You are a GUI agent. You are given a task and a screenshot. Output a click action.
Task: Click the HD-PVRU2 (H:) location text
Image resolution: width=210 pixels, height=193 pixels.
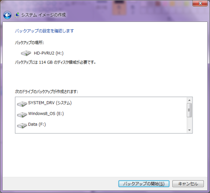49,53
